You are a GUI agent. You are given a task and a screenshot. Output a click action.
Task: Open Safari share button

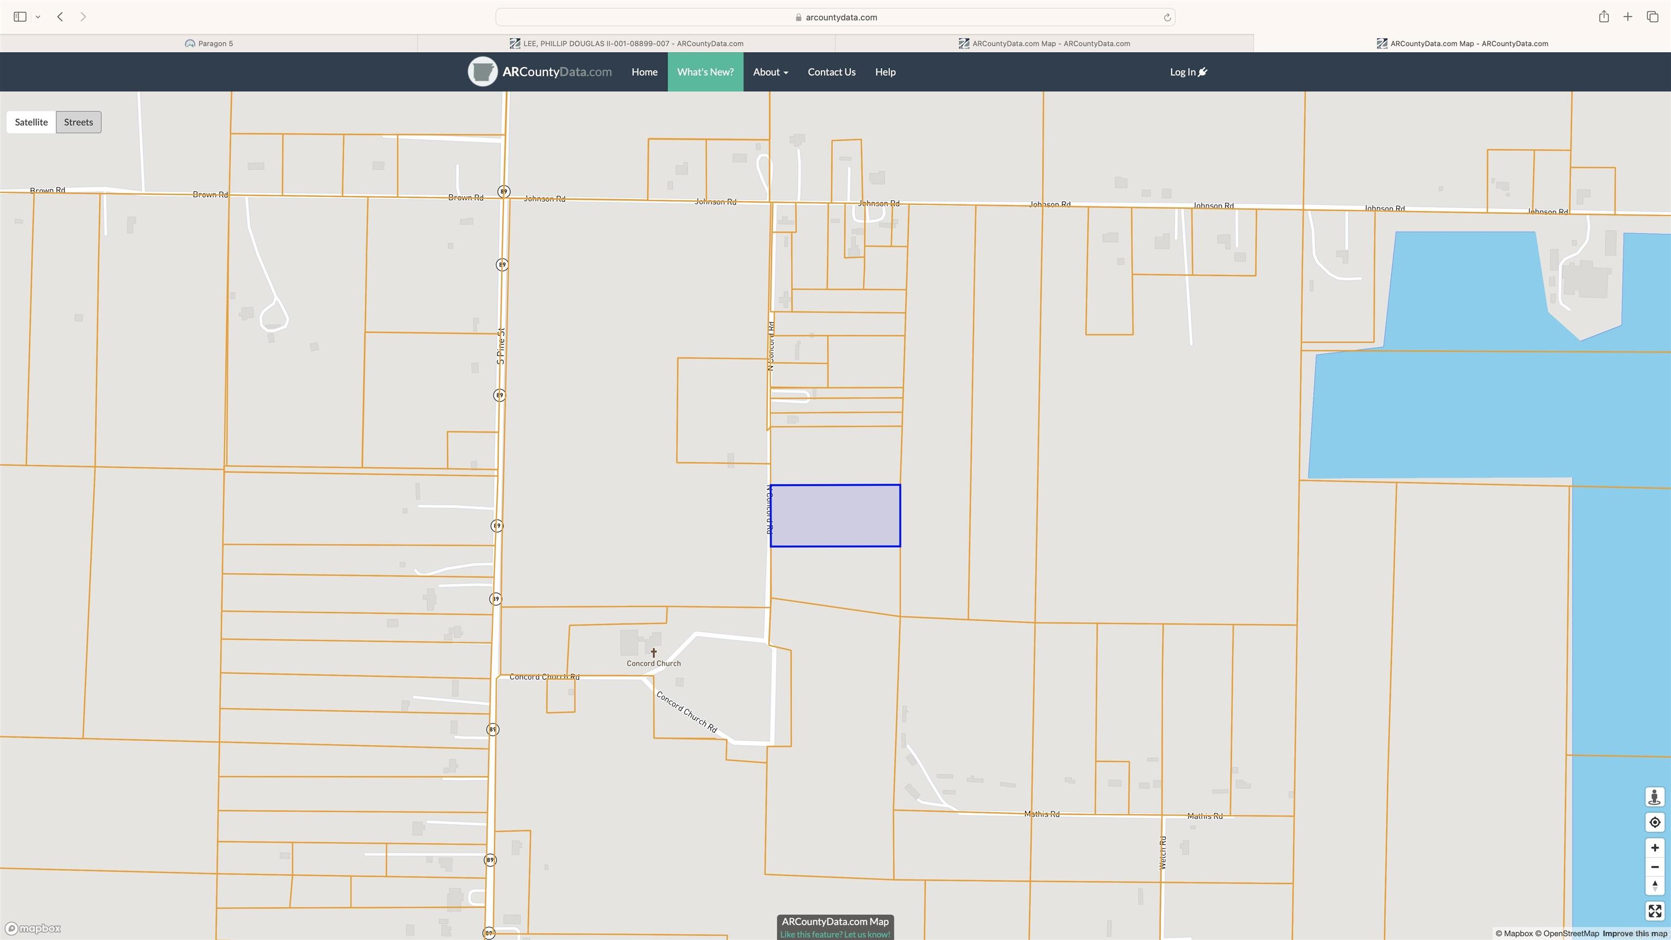1604,17
